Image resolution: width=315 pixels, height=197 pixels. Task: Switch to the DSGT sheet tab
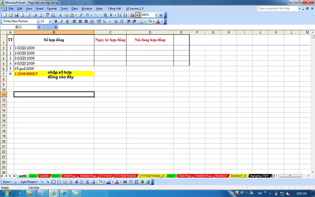coord(171,176)
